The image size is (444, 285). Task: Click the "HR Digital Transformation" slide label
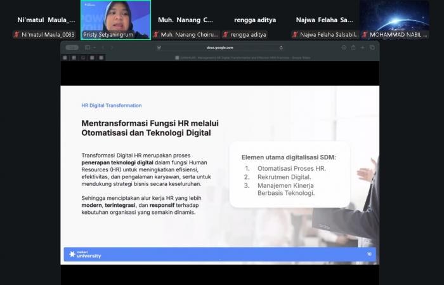pyautogui.click(x=111, y=105)
